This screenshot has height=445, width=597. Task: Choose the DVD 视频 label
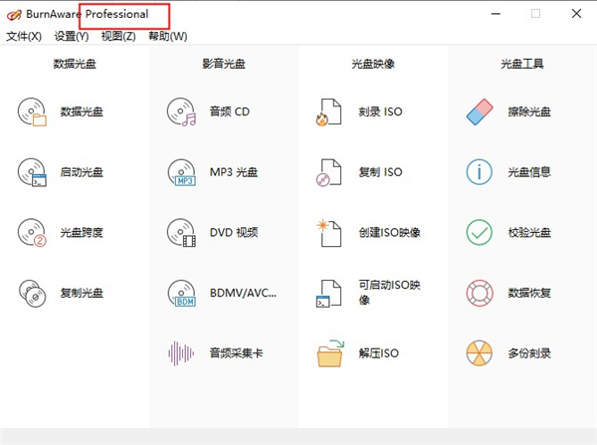pyautogui.click(x=234, y=232)
